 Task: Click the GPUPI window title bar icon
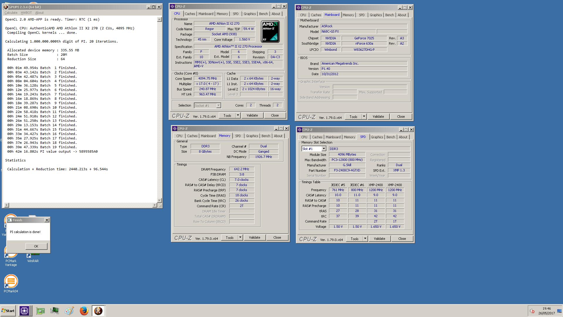[6, 7]
